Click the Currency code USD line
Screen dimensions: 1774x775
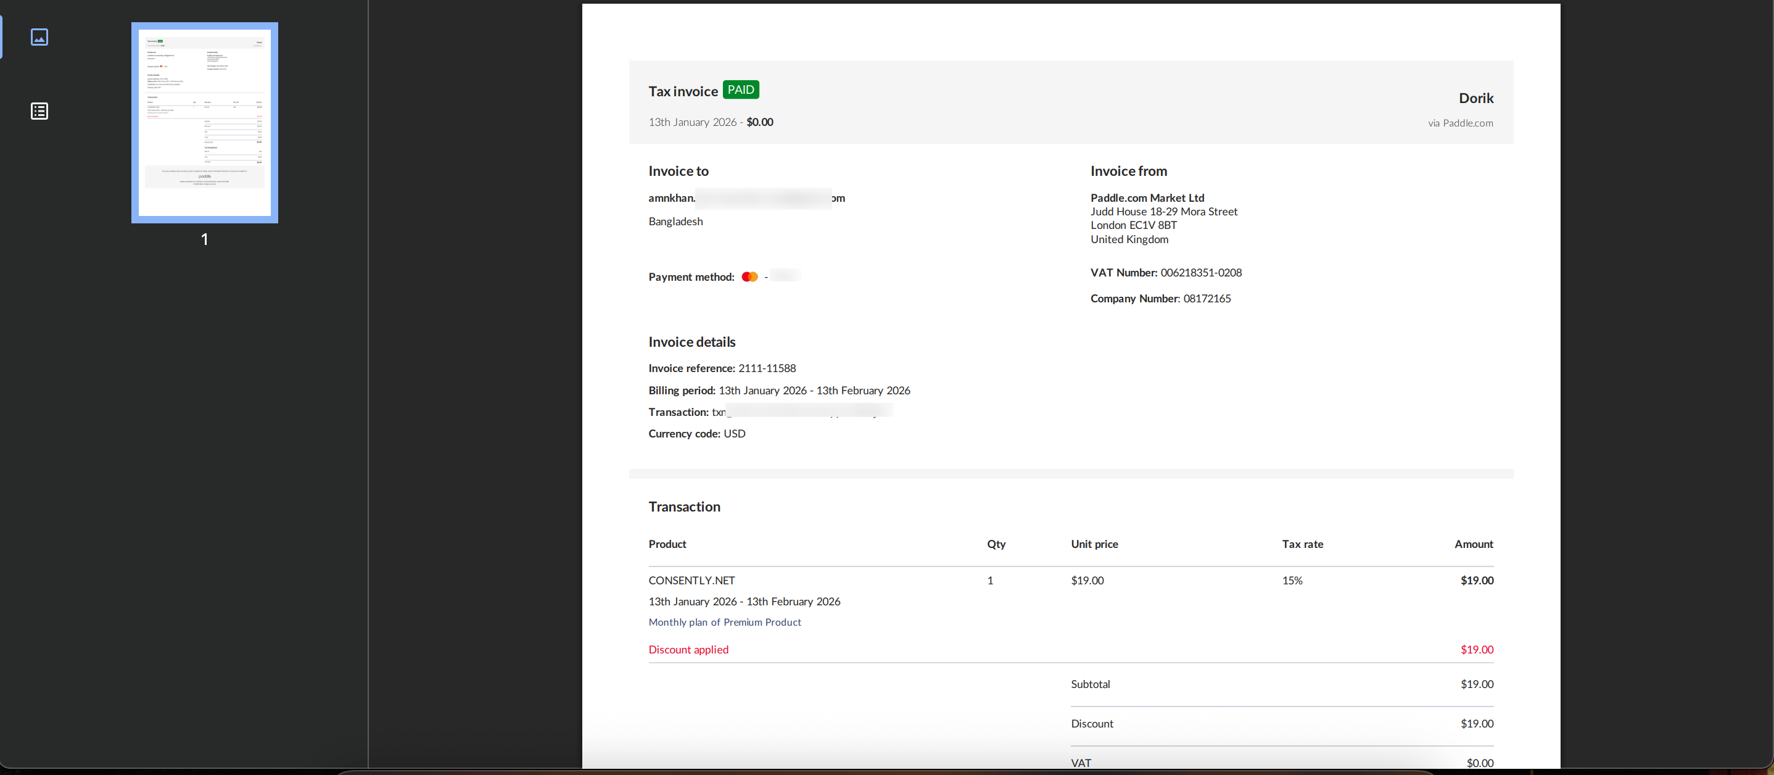click(x=696, y=434)
